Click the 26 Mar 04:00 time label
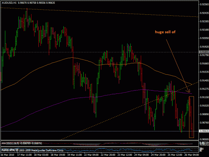The height and width of the screenshot is (157, 209). [192, 155]
